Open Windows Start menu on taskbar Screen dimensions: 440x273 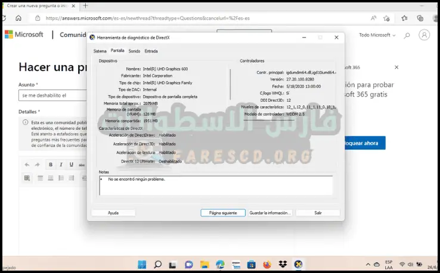142,264
